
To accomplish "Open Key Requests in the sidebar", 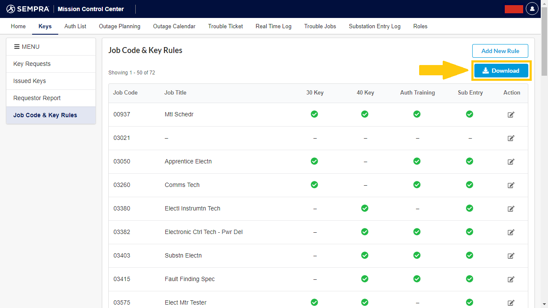I will [x=32, y=64].
